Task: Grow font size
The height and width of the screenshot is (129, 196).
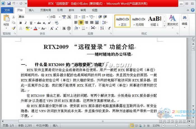Action: coord(52,28)
